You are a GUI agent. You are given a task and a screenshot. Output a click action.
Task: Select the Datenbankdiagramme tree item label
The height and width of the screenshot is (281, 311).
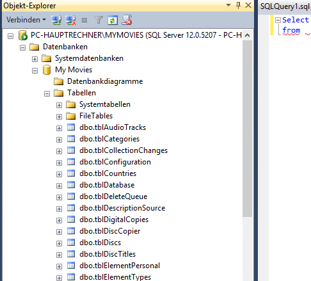(x=105, y=81)
